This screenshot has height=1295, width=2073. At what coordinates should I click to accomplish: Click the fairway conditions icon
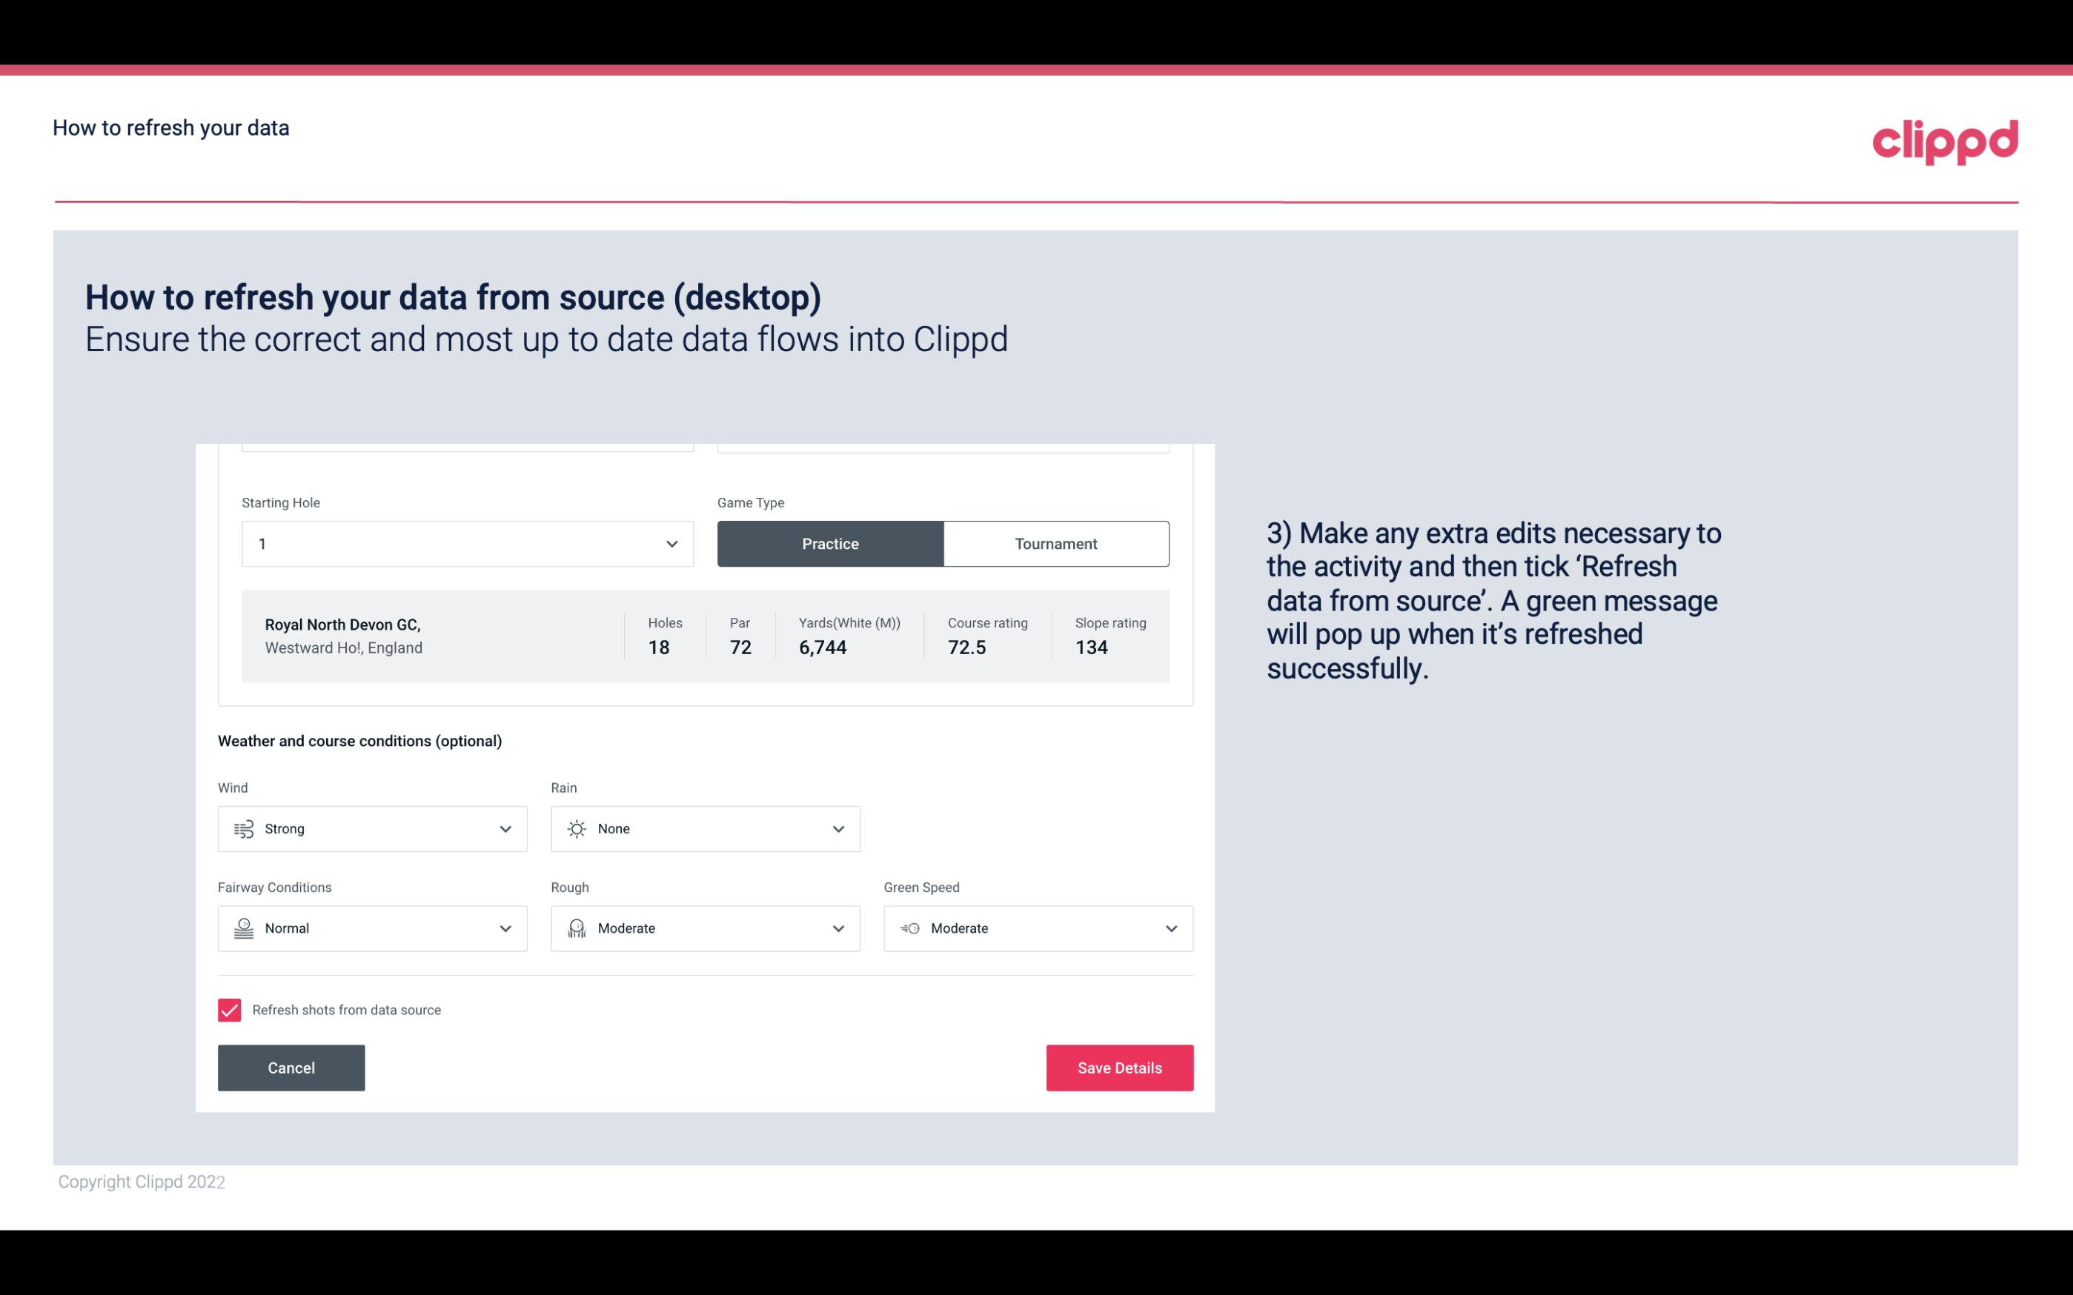tap(243, 928)
